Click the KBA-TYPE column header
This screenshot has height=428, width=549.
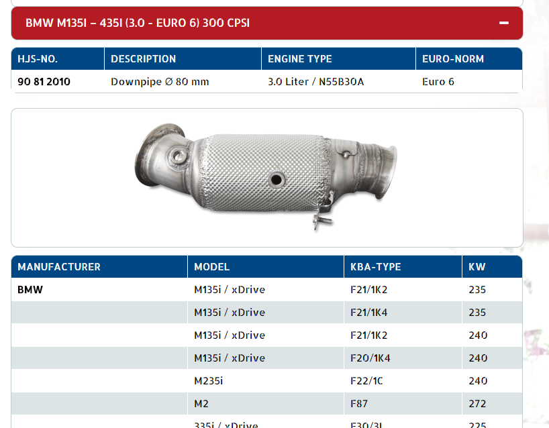pyautogui.click(x=403, y=267)
